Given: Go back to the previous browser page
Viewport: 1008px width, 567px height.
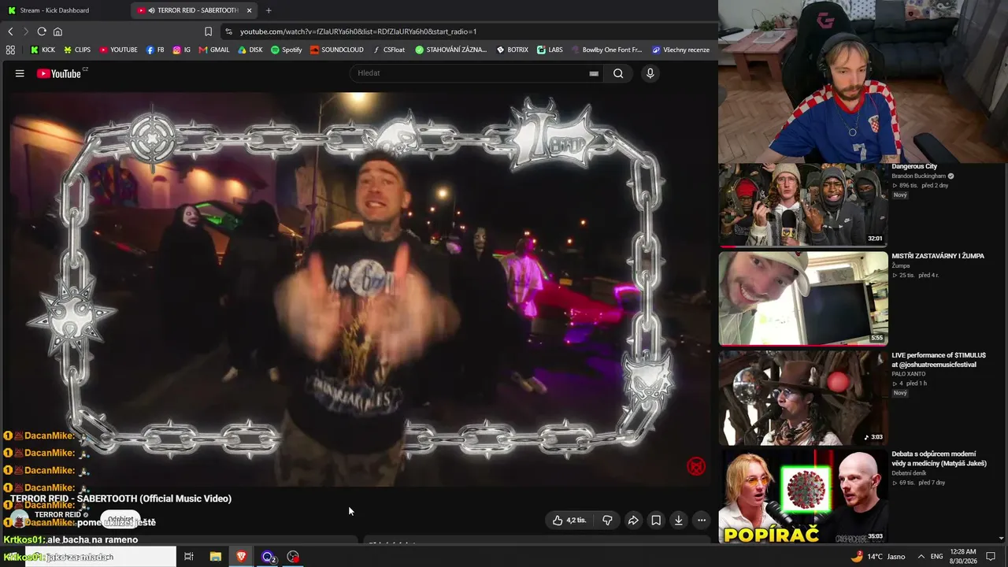Looking at the screenshot, I should (x=10, y=31).
